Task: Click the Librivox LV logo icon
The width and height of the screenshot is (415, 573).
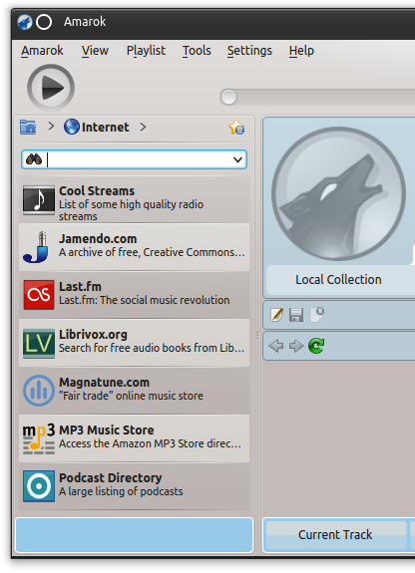Action: coord(39,344)
